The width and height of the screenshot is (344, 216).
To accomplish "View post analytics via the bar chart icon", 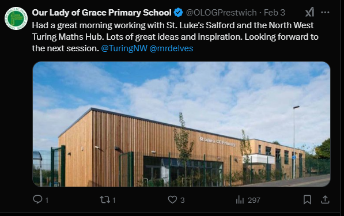I will [240, 200].
